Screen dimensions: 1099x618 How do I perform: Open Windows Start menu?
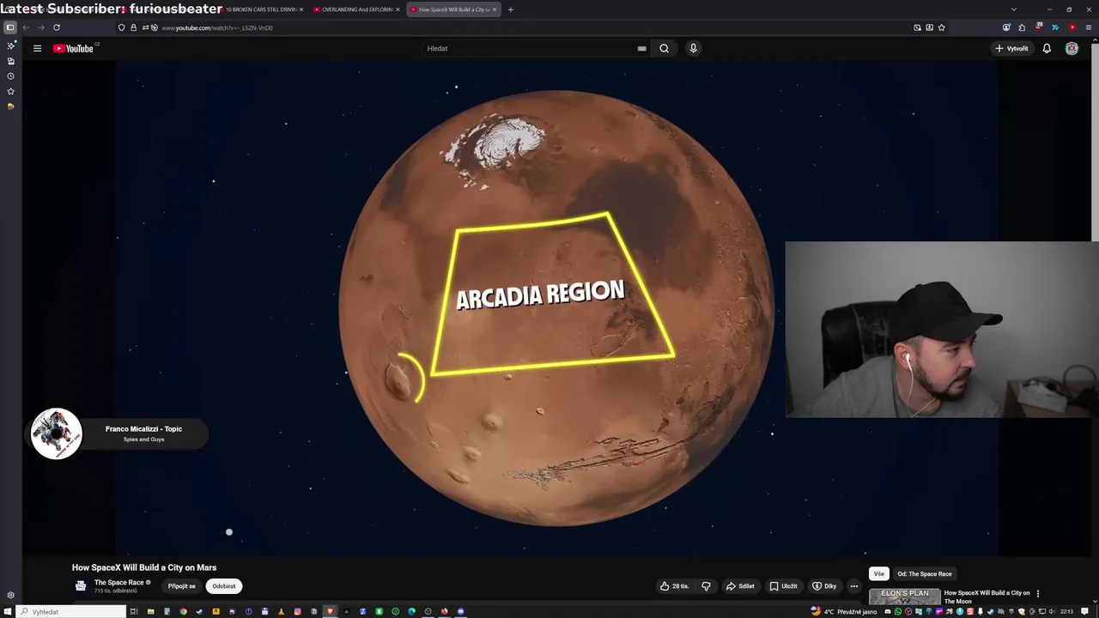point(8,611)
